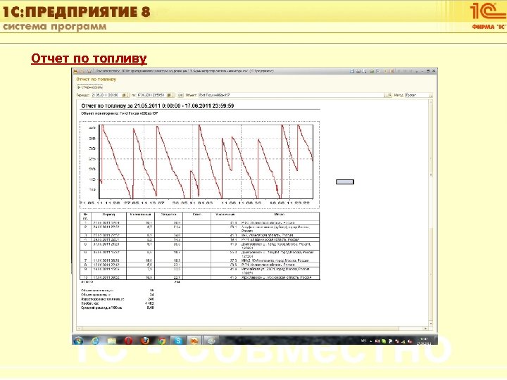Open Opera browser from the taskbar

click(128, 341)
